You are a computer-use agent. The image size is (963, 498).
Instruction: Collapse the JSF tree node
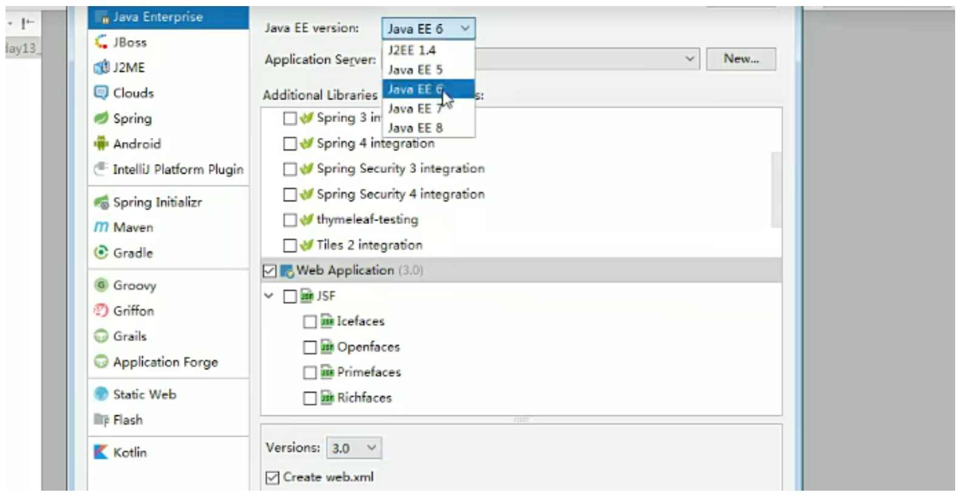pyautogui.click(x=269, y=296)
